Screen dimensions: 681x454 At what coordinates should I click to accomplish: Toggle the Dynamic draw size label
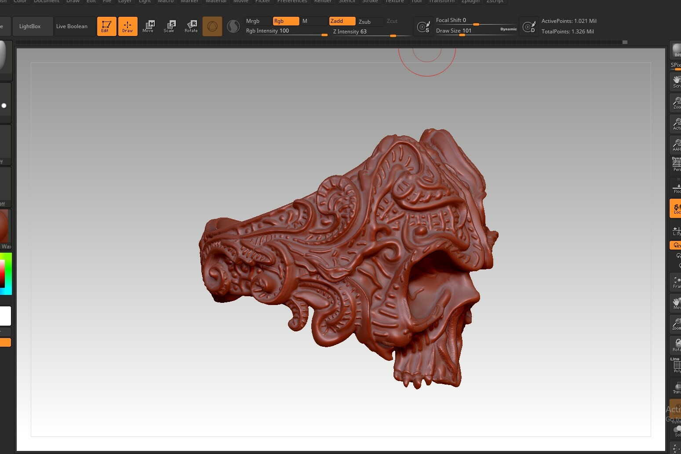[508, 29]
